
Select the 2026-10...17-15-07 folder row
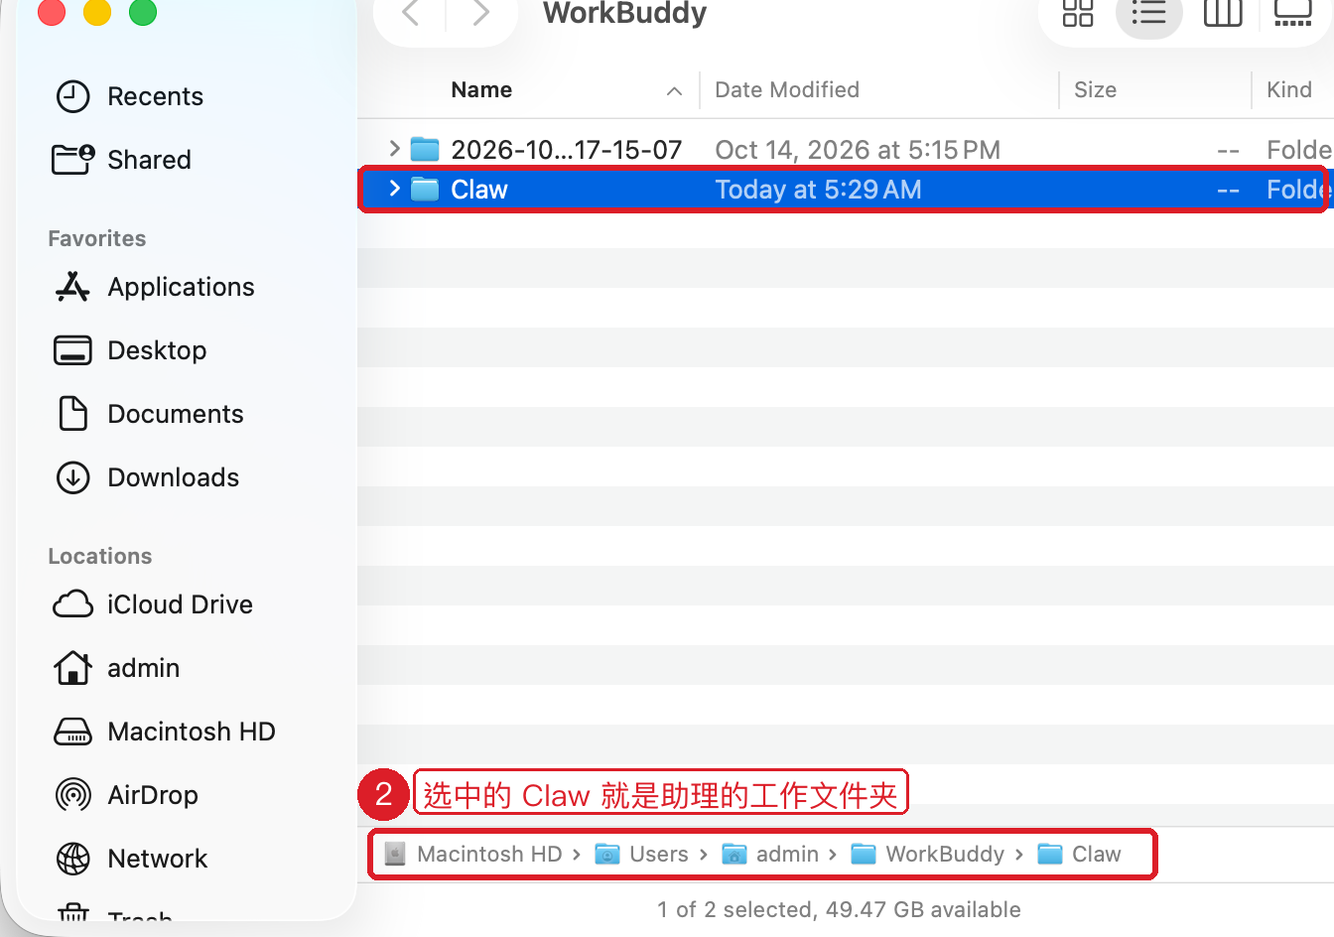pos(846,150)
